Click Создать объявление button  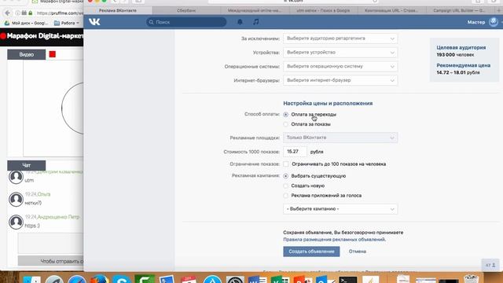(311, 252)
